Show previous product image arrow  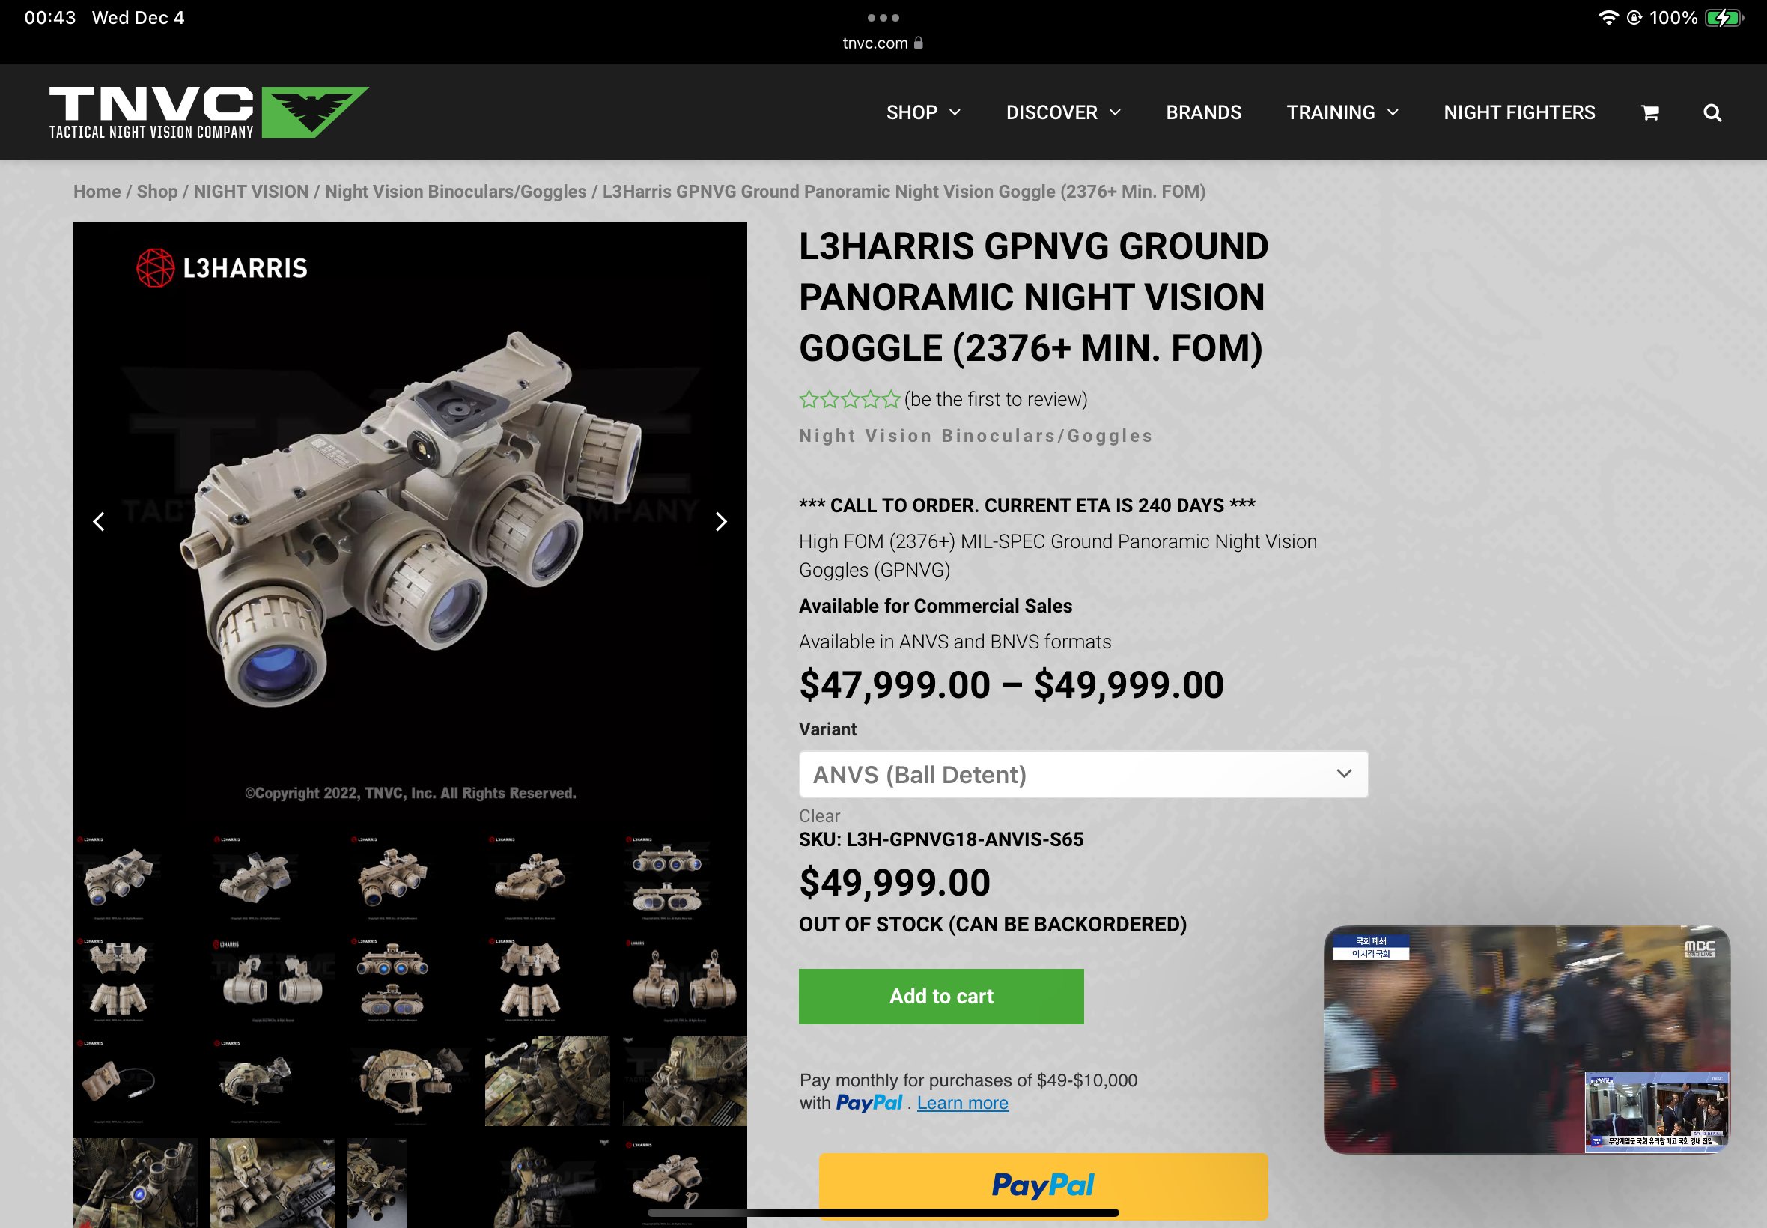click(x=99, y=522)
